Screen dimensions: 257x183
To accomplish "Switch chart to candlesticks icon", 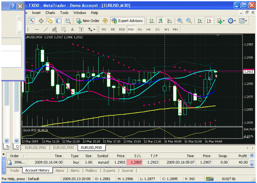I will [x=160, y=21].
